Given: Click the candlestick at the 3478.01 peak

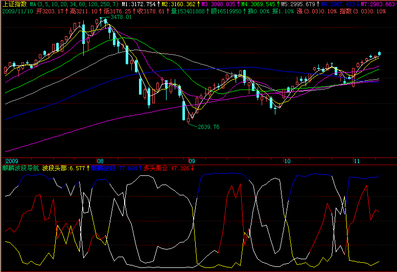Looking at the screenshot, I should (x=102, y=22).
